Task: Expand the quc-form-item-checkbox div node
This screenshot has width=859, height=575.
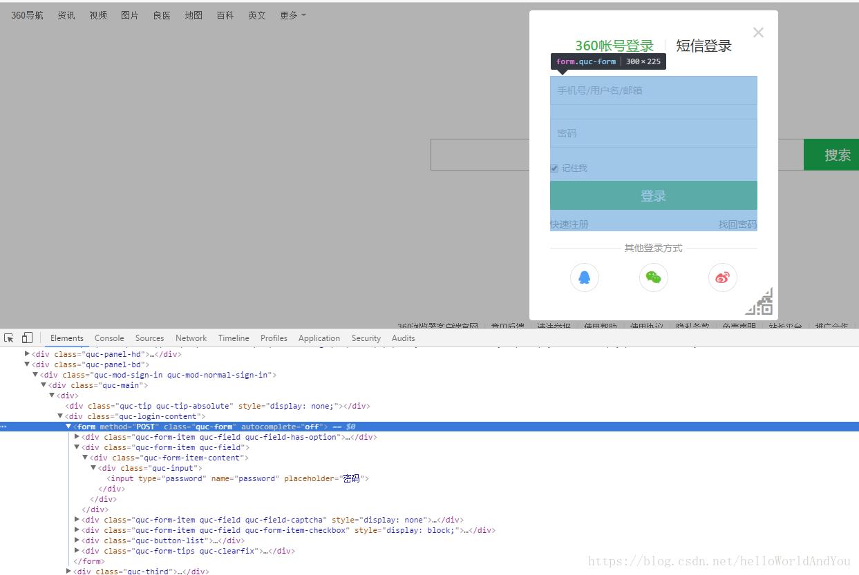Action: [x=77, y=530]
